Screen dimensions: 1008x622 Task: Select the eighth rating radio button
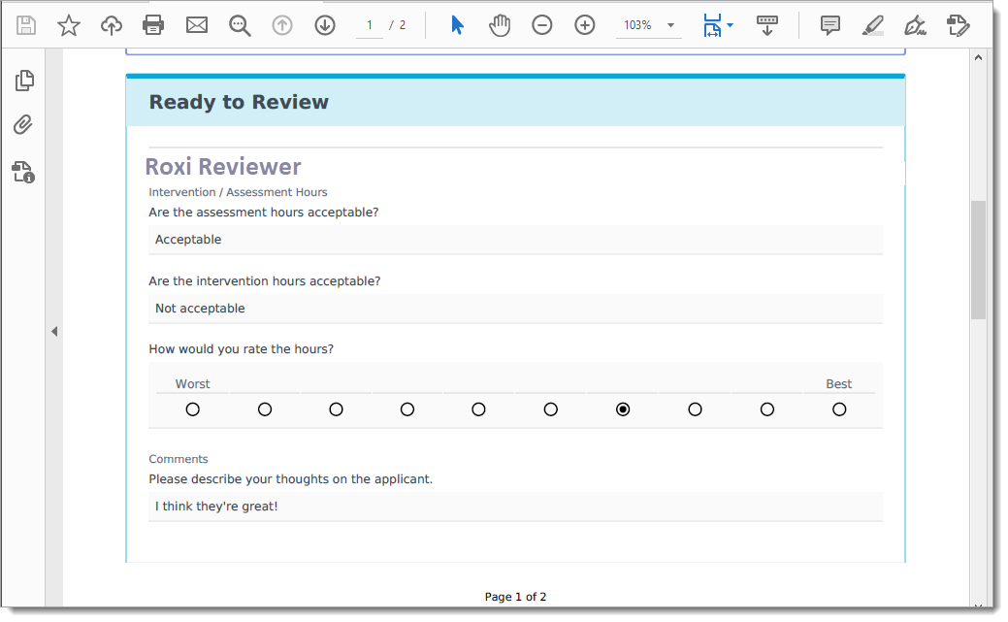pos(695,409)
